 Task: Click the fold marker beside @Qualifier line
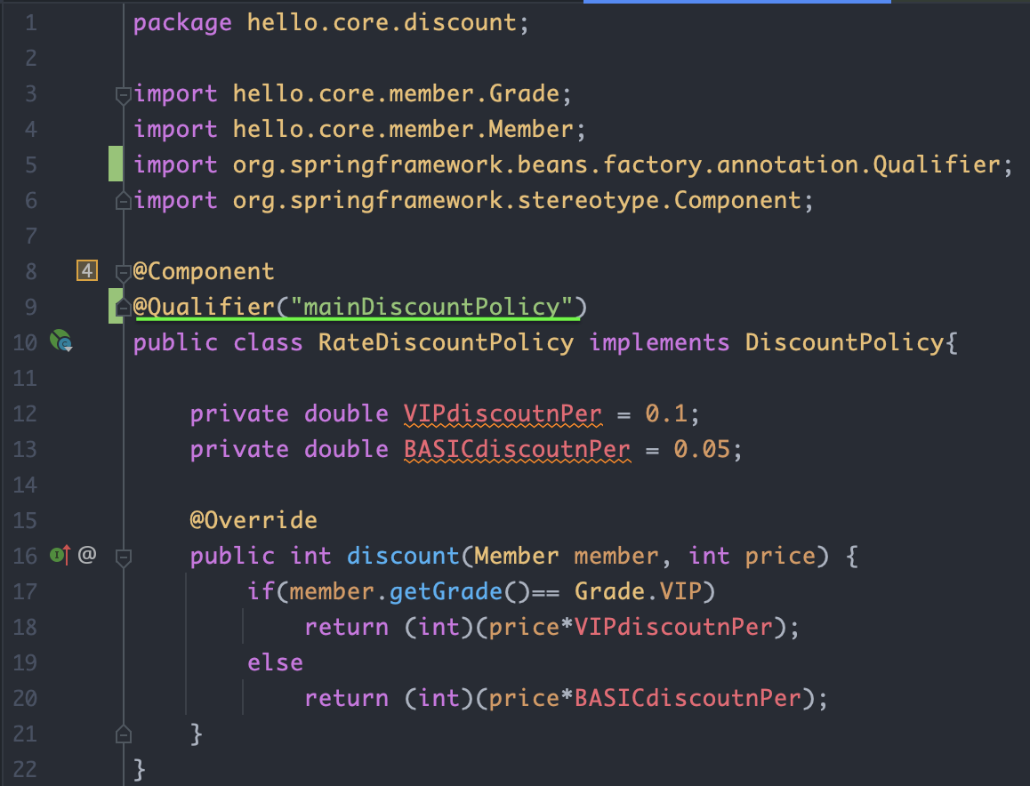(x=123, y=308)
